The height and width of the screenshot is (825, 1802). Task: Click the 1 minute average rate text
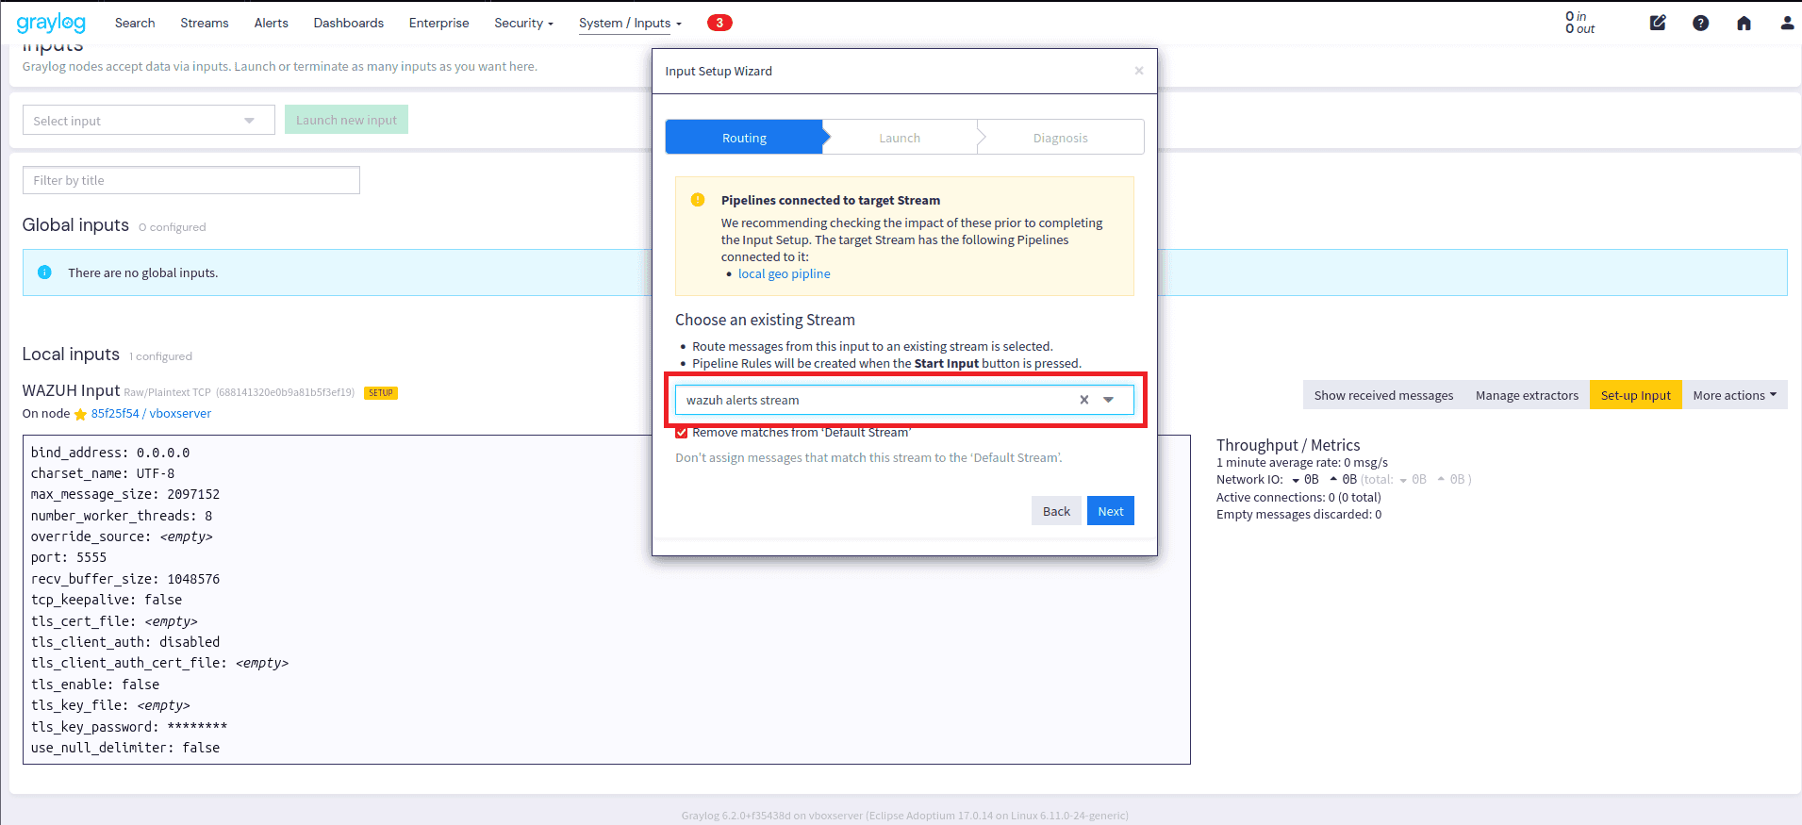(x=1302, y=463)
